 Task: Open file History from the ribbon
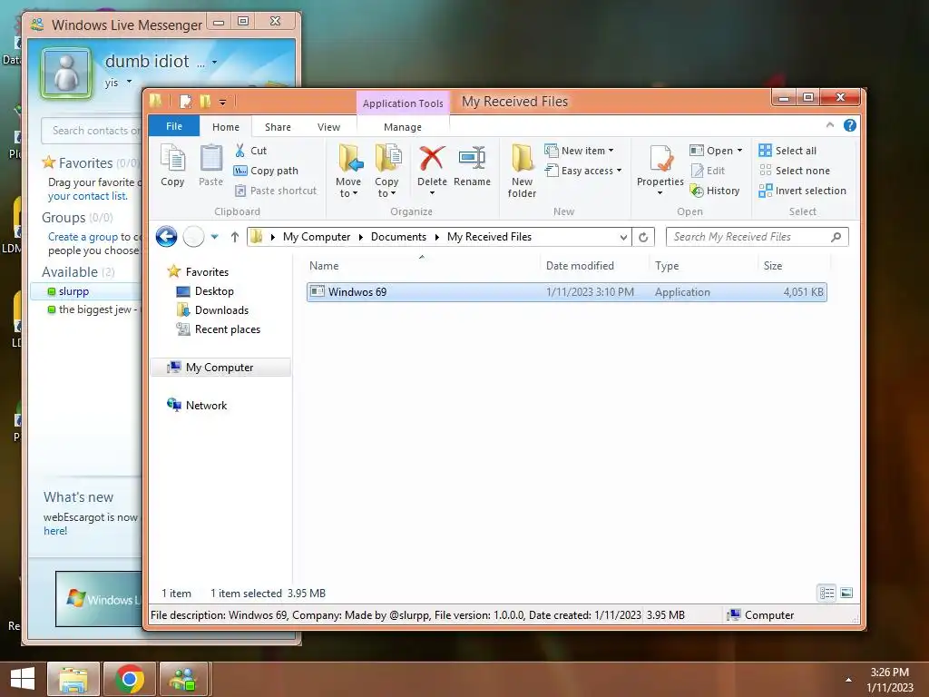tap(715, 191)
